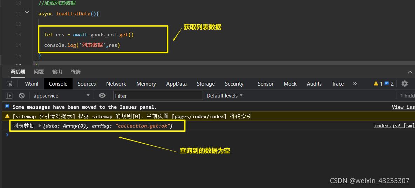Screen dimensions: 415x188
Task: Click the blue info icon beside Some messages
Action: click(7, 107)
